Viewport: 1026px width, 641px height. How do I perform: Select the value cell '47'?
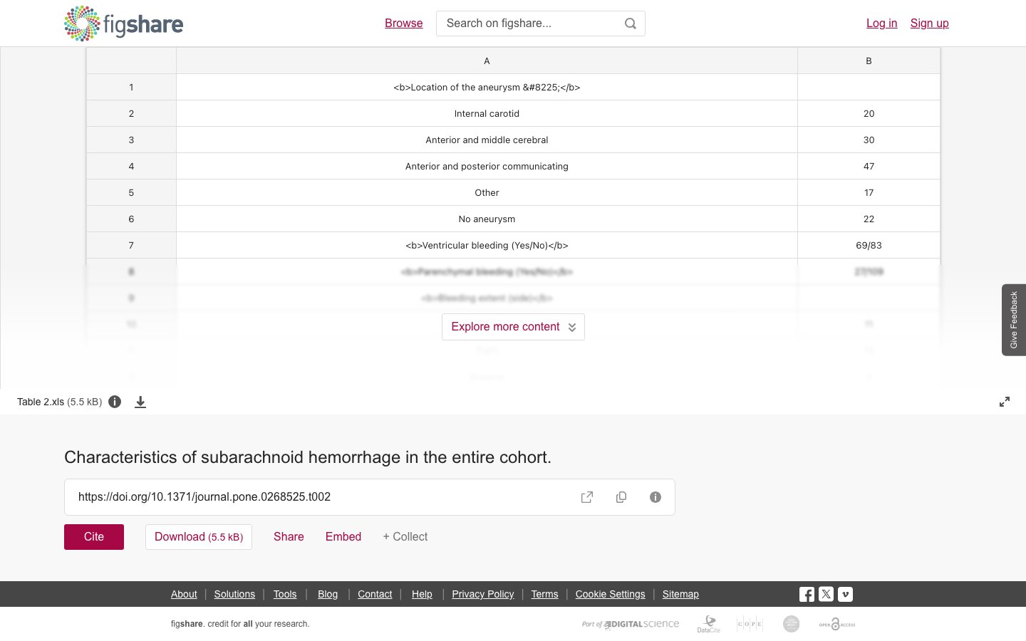[x=869, y=166]
